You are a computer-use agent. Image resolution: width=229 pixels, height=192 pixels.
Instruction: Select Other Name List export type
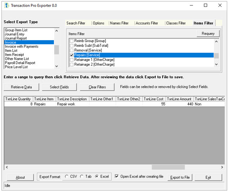tap(29, 59)
